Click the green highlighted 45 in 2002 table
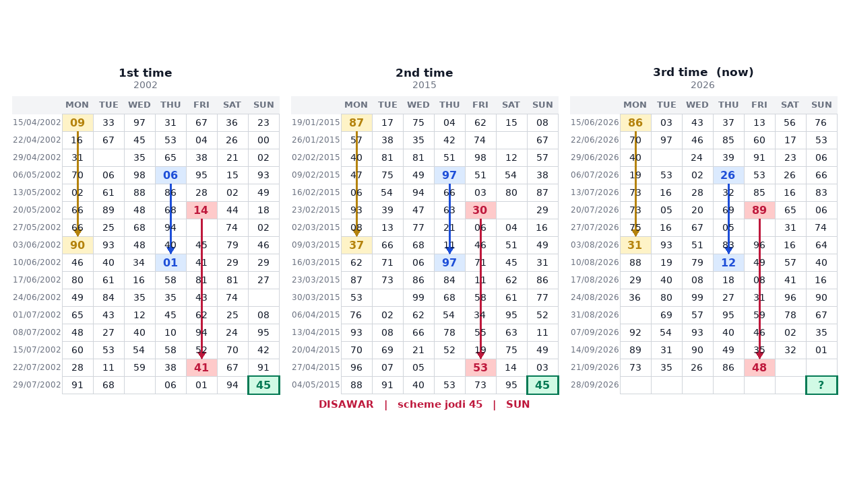 (263, 385)
